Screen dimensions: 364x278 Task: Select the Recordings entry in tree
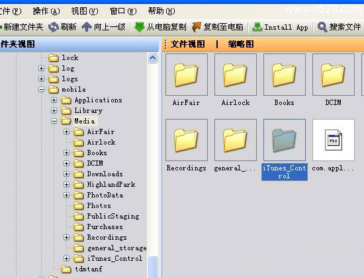click(107, 238)
